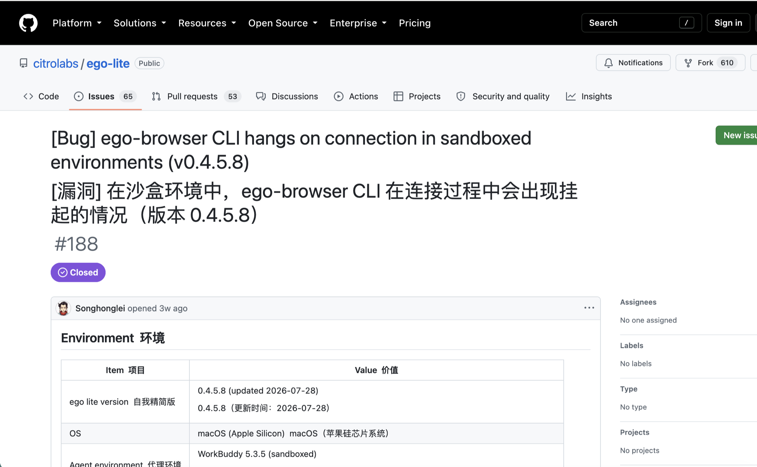This screenshot has height=467, width=757.
Task: Click the 'ego lite version' table cell
Action: click(125, 402)
